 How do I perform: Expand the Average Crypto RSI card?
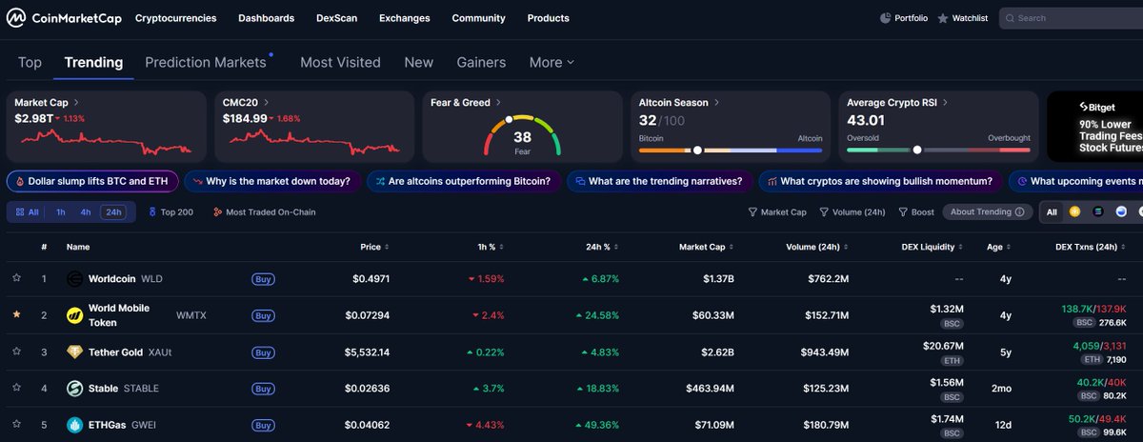938,127
